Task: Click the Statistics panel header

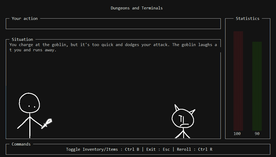Action: (x=247, y=19)
